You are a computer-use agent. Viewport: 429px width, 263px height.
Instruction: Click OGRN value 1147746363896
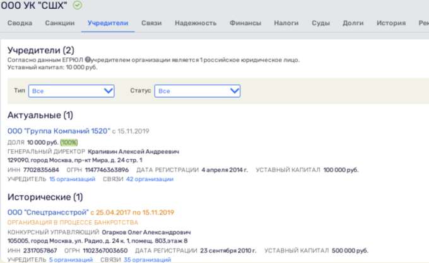(107, 170)
